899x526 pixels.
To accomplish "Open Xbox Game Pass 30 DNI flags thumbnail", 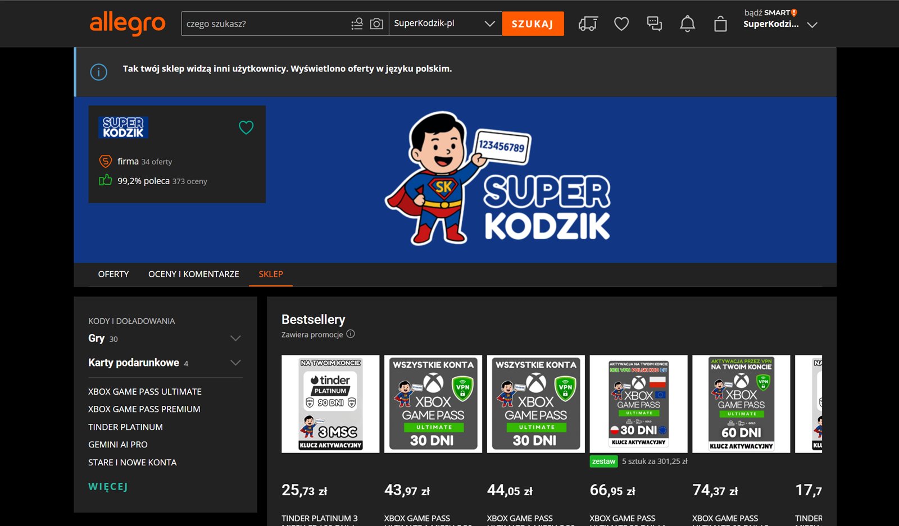I will coord(638,404).
